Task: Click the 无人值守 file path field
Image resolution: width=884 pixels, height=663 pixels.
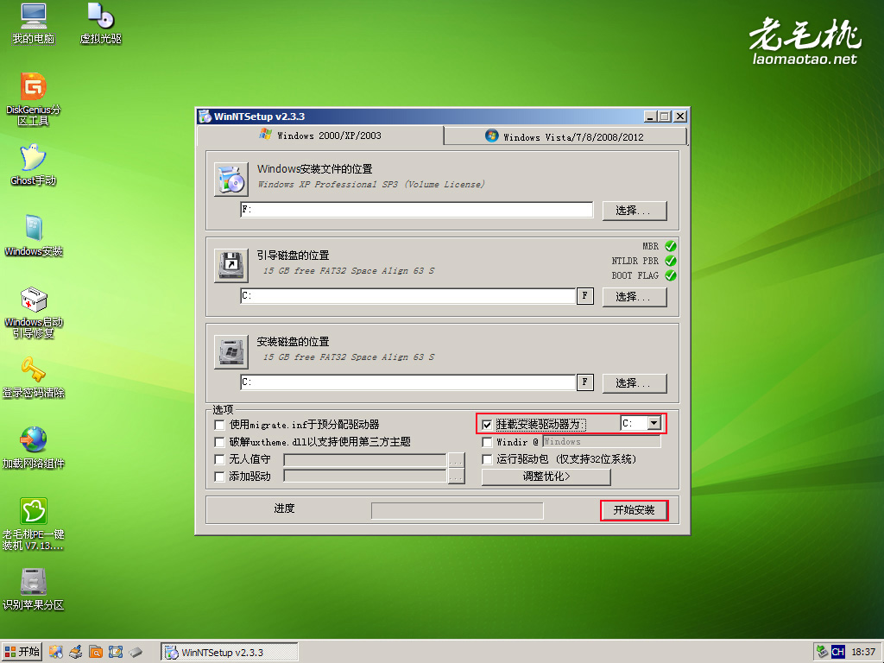Action: [365, 460]
